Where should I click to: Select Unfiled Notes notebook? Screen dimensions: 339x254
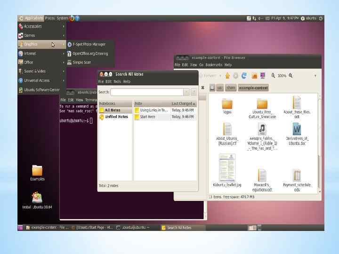click(115, 117)
